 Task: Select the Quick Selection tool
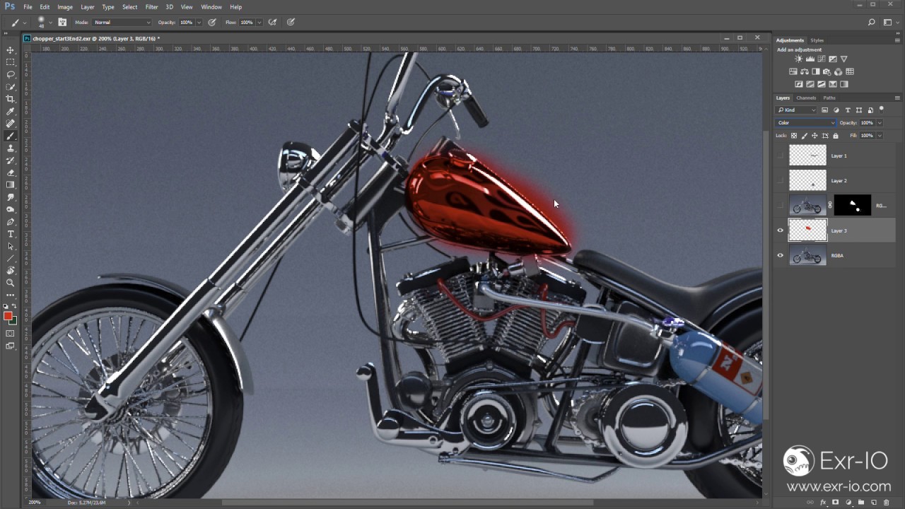point(10,87)
